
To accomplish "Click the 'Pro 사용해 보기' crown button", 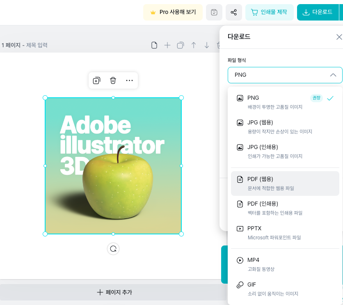I will coord(173,12).
